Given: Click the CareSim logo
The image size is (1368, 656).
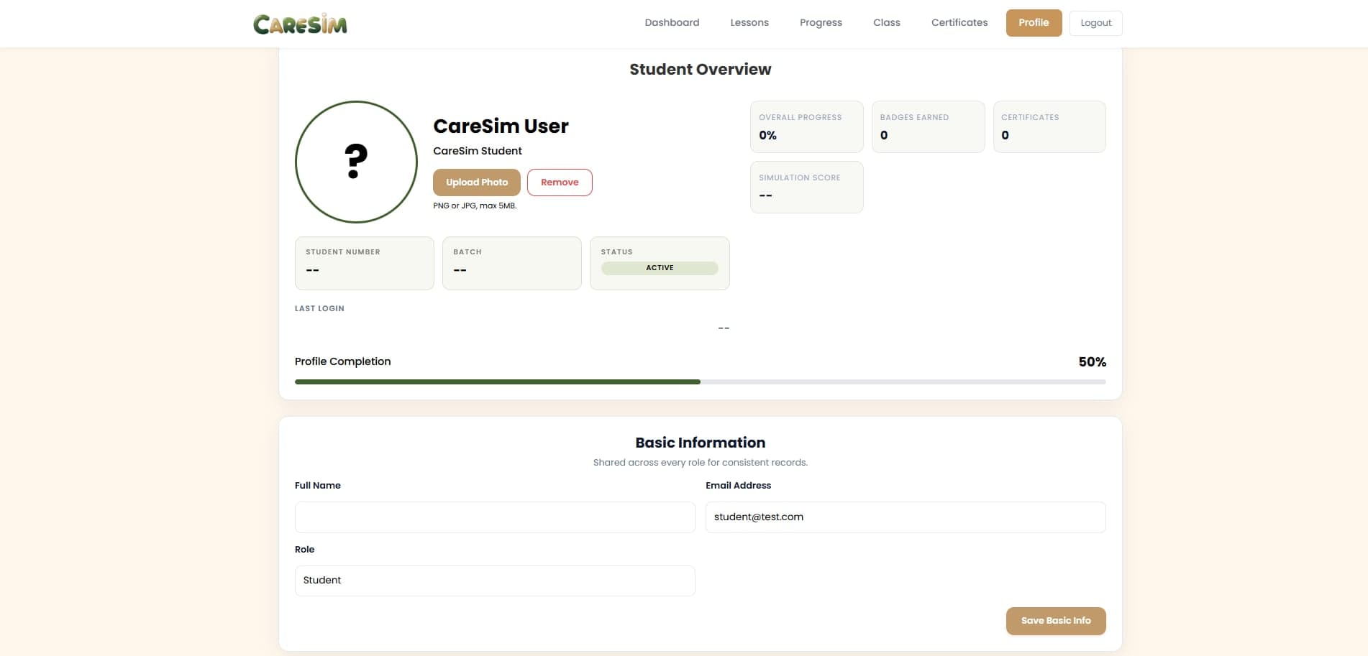Looking at the screenshot, I should pos(300,23).
